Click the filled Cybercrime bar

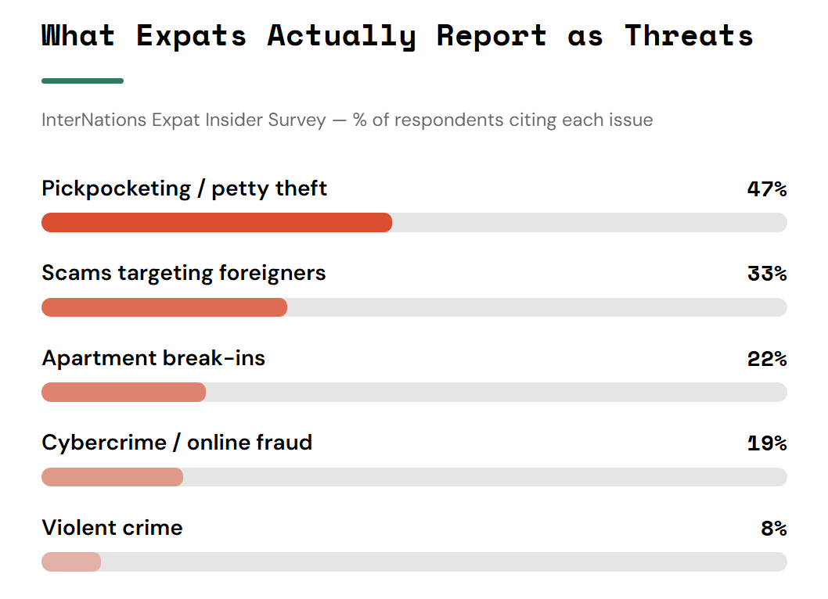113,477
